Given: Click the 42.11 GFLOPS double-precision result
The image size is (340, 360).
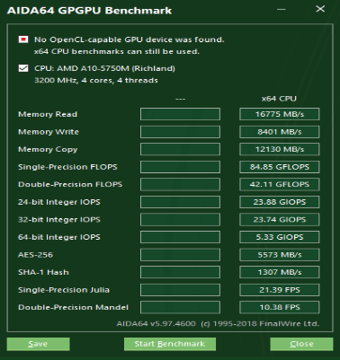Looking at the screenshot, I should (280, 184).
